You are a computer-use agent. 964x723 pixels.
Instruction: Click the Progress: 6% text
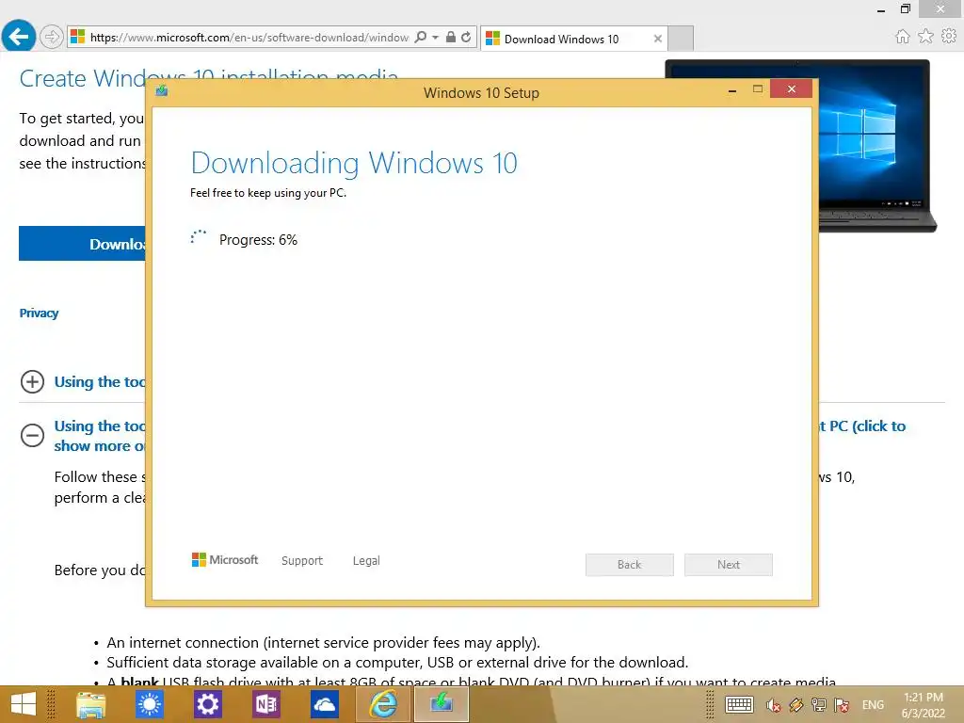coord(258,240)
